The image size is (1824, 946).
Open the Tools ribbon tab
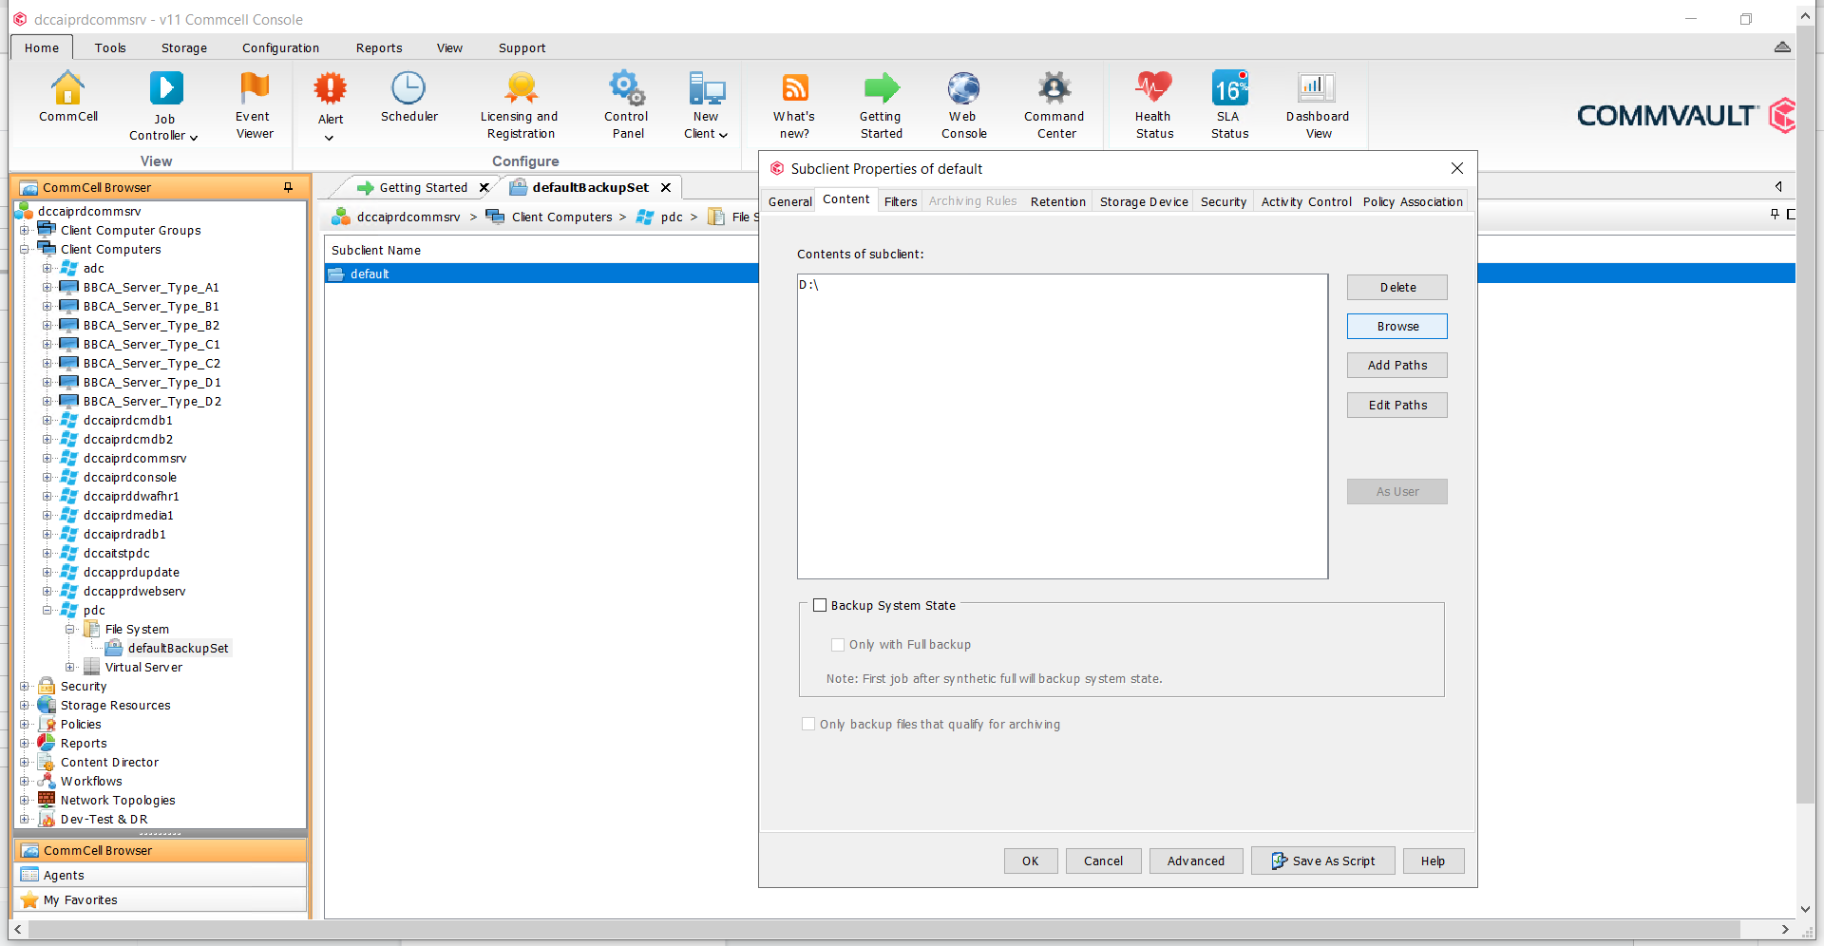click(x=110, y=47)
